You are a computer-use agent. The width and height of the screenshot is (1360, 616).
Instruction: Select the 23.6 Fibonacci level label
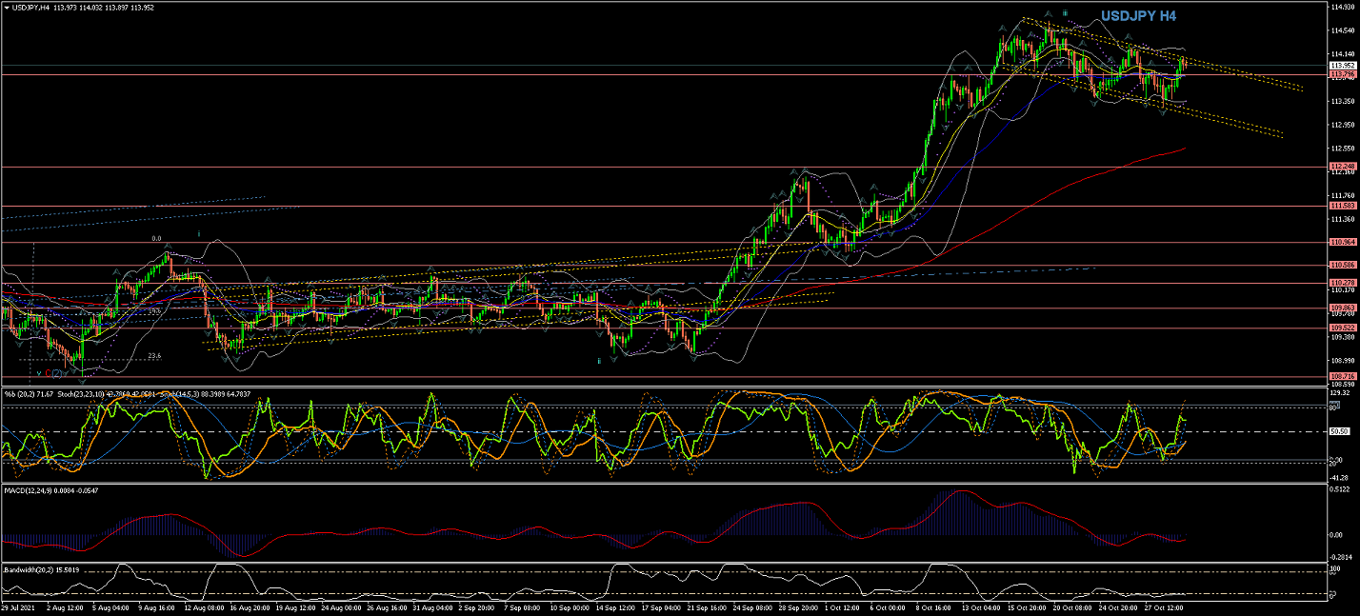[x=154, y=356]
